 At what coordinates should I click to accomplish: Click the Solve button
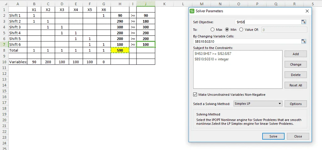pos(273,136)
